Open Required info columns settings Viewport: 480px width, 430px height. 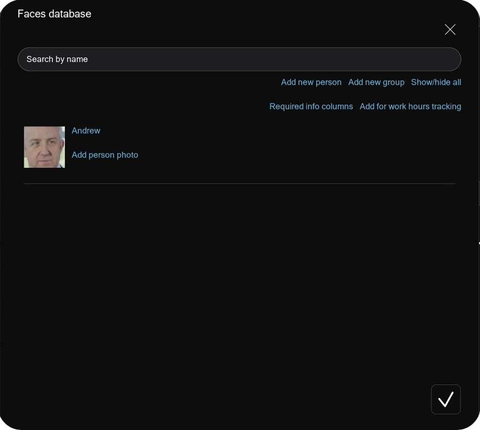coord(311,107)
